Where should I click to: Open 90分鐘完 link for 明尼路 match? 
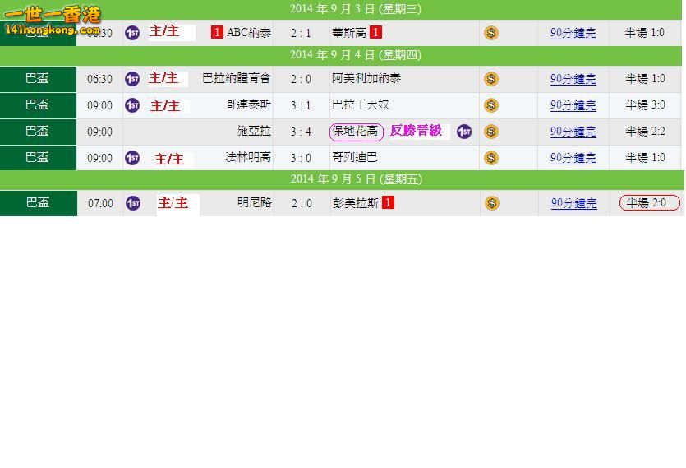tap(574, 203)
